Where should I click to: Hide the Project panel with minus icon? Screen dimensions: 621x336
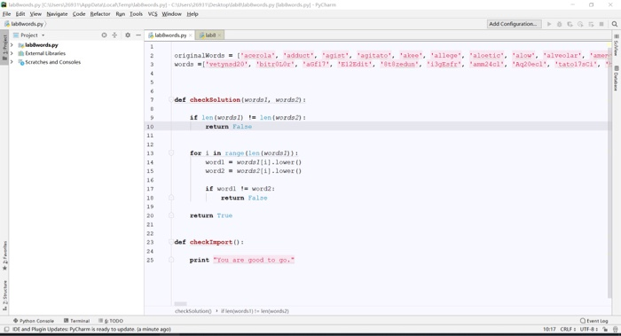pyautogui.click(x=138, y=35)
